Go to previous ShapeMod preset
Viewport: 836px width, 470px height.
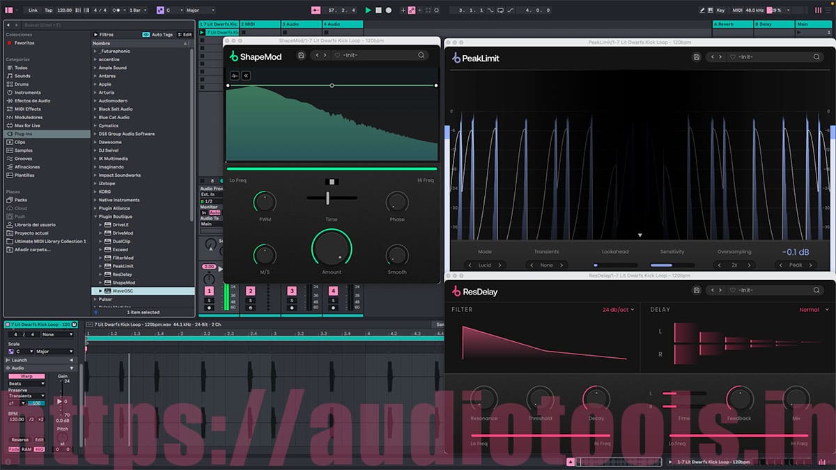click(x=317, y=56)
